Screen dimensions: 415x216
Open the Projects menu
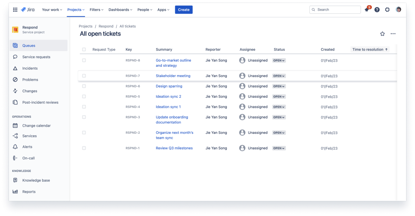(76, 10)
